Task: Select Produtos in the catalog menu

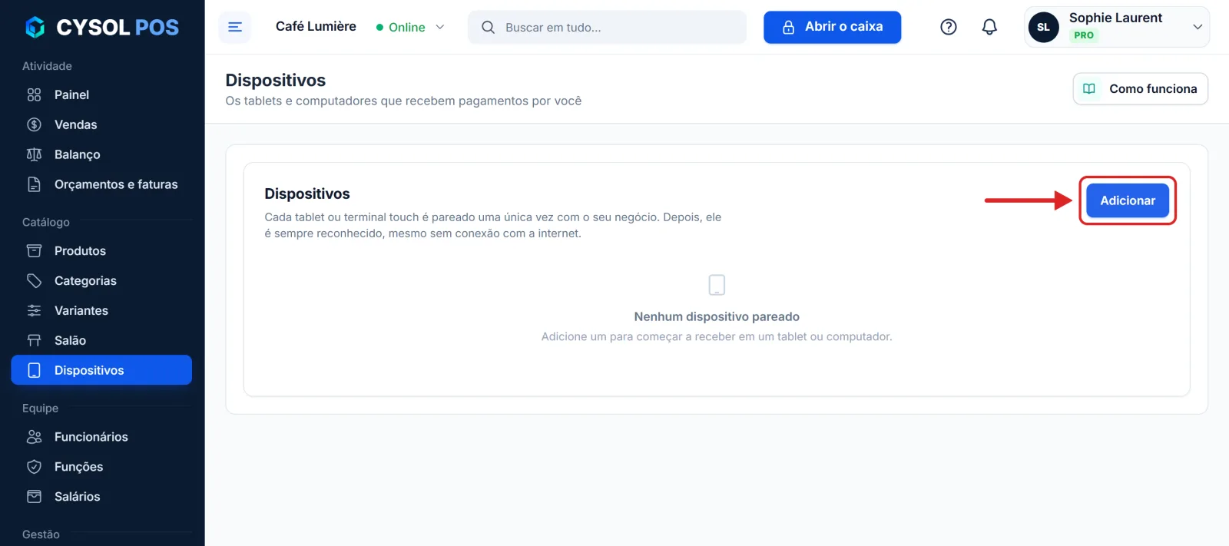Action: point(101,251)
